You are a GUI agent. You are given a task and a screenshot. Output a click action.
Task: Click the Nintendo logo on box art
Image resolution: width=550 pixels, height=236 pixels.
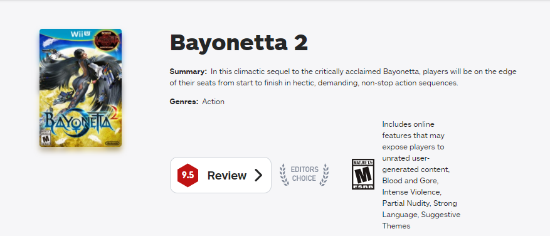point(113,143)
